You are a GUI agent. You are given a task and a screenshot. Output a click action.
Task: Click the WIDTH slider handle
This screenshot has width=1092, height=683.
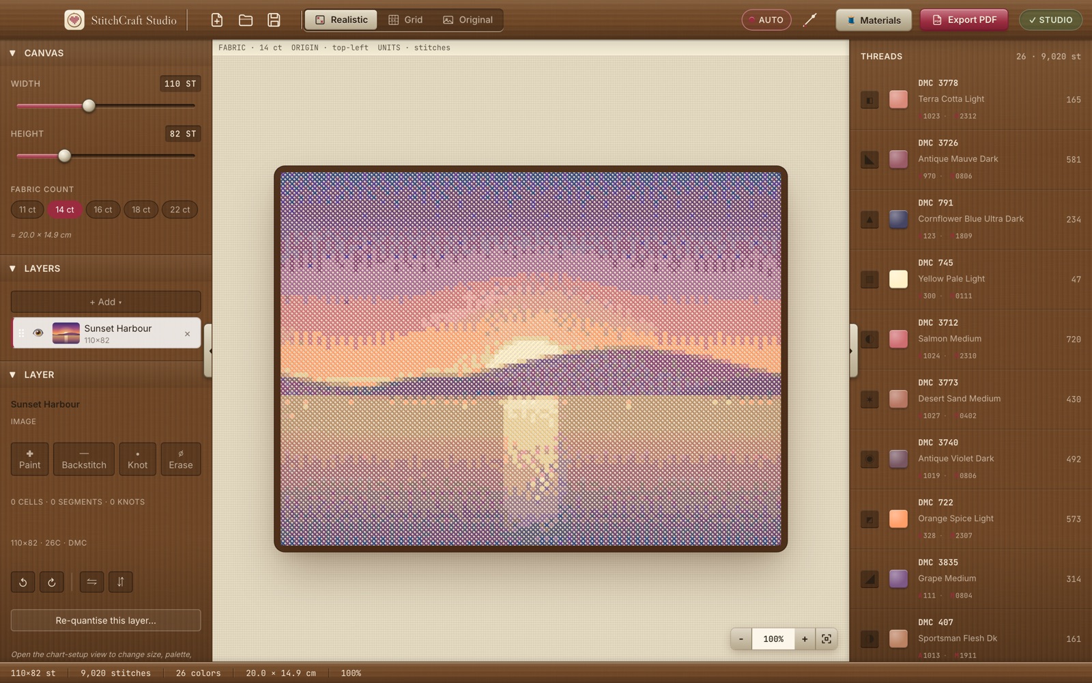click(x=89, y=106)
